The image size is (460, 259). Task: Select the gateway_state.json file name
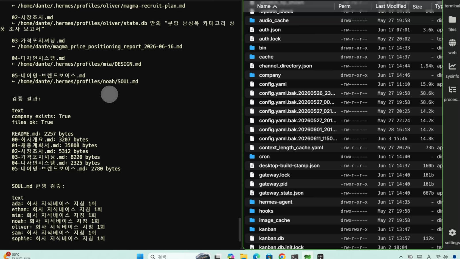281,193
